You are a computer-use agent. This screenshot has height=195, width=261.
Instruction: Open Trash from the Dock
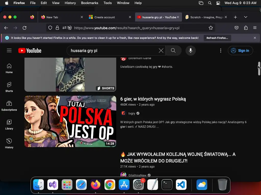click(x=222, y=185)
